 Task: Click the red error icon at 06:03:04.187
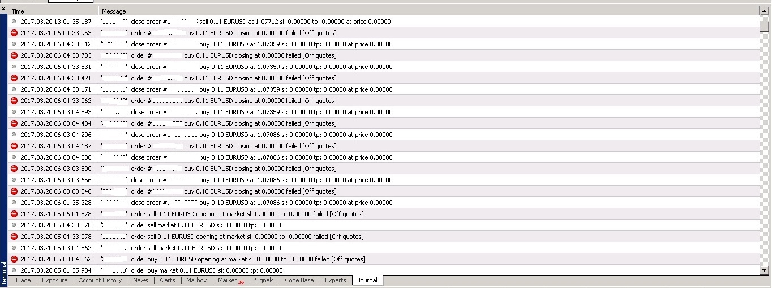(14, 146)
